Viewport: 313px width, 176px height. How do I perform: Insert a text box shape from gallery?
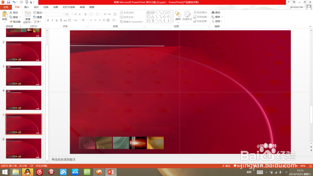(x=149, y=13)
